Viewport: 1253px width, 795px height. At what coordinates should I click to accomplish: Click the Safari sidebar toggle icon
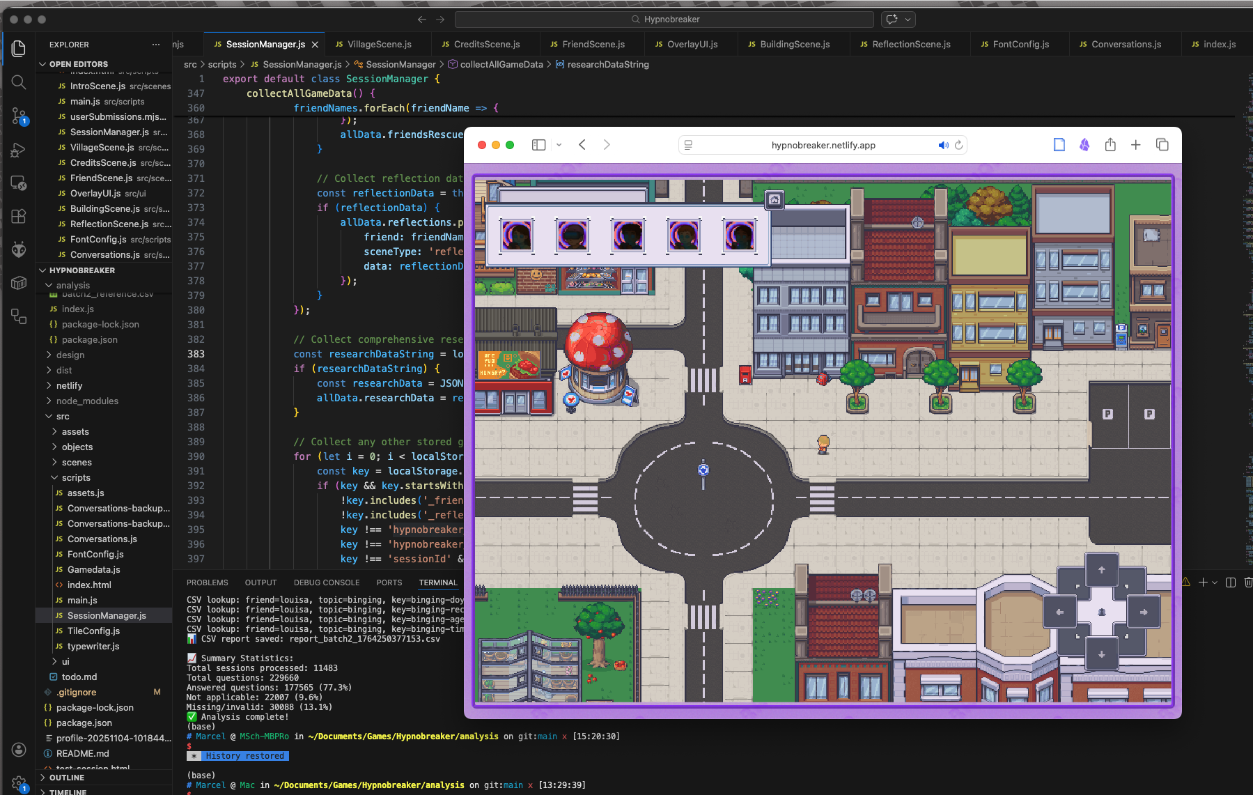click(x=538, y=145)
